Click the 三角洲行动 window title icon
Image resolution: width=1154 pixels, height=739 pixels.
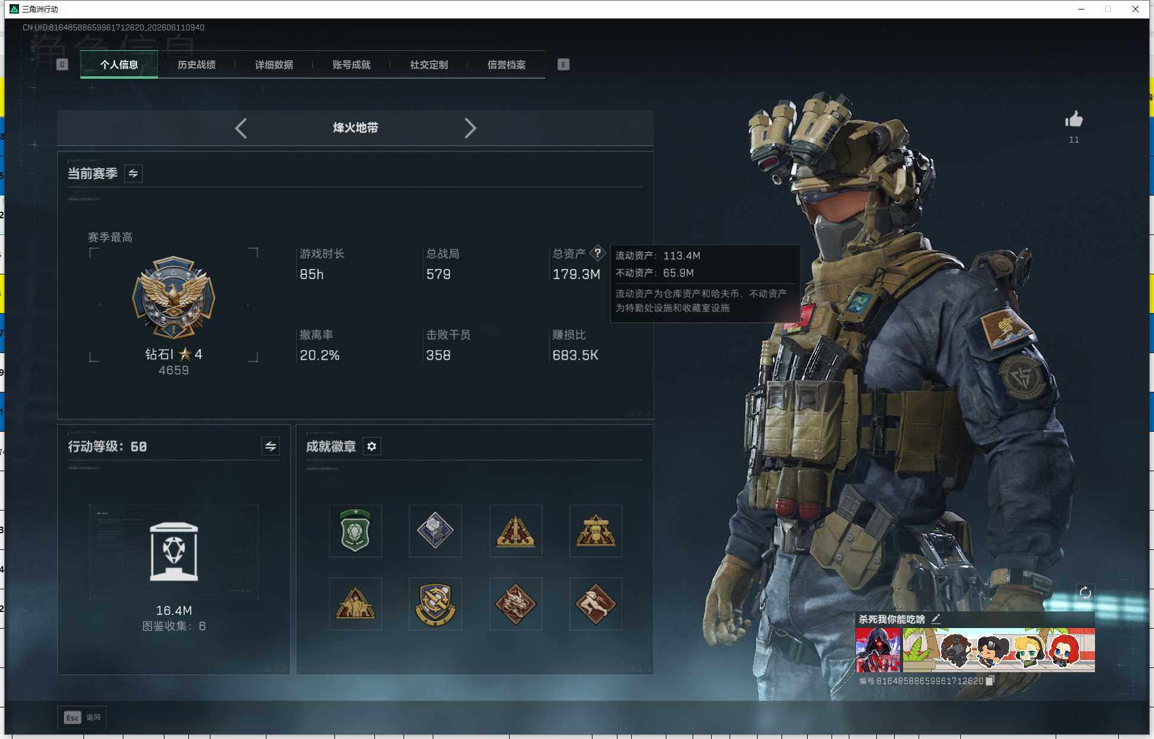[14, 9]
